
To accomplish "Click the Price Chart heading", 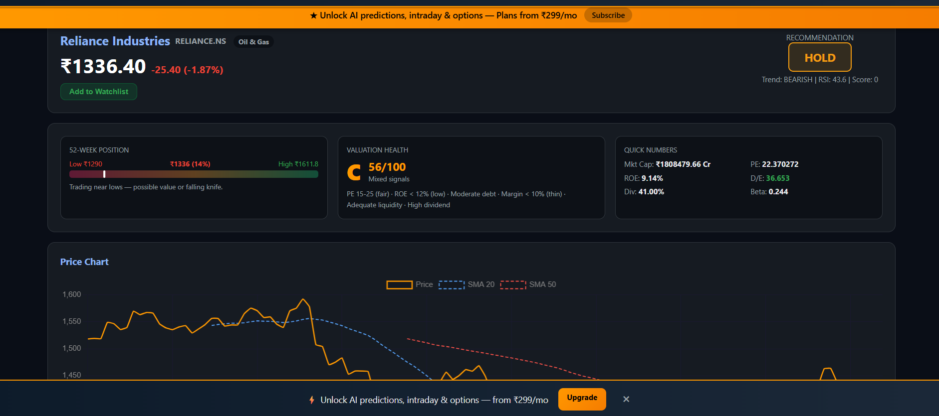I will (84, 262).
